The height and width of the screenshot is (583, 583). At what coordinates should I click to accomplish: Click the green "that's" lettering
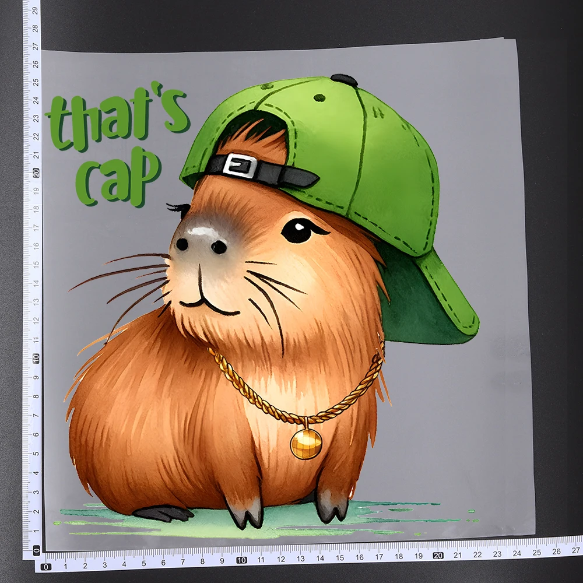pos(118,116)
